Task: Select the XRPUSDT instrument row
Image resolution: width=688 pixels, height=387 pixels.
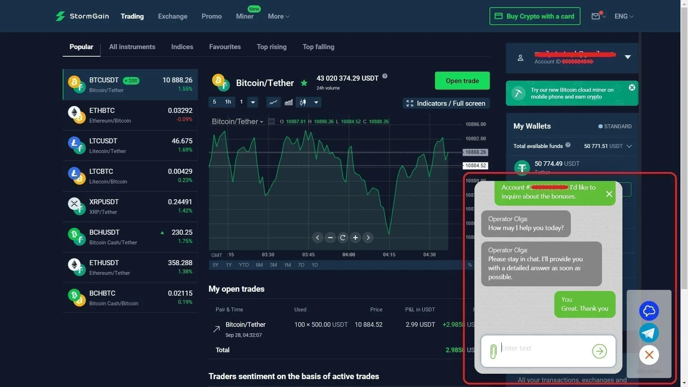Action: tap(130, 206)
